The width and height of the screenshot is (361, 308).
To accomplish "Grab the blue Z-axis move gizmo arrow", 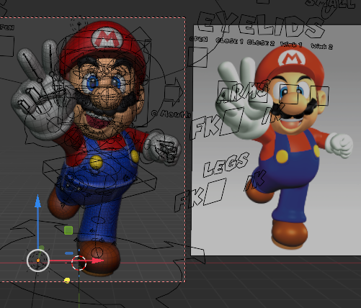I will pyautogui.click(x=37, y=201).
